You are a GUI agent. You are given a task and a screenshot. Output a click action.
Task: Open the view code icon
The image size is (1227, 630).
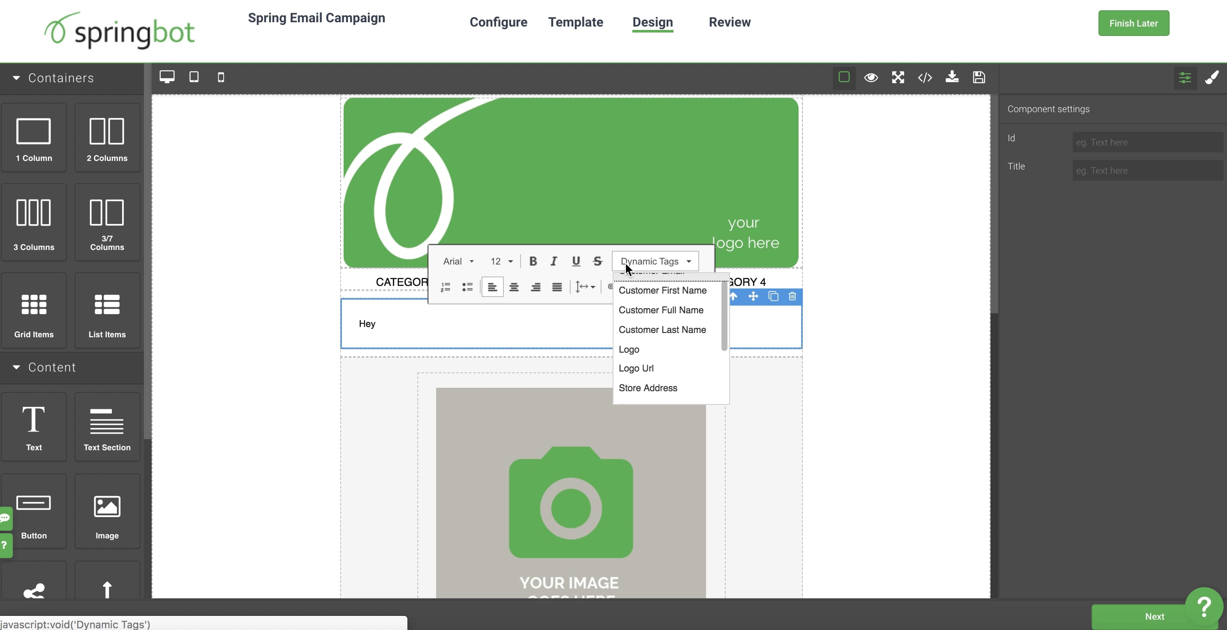925,77
